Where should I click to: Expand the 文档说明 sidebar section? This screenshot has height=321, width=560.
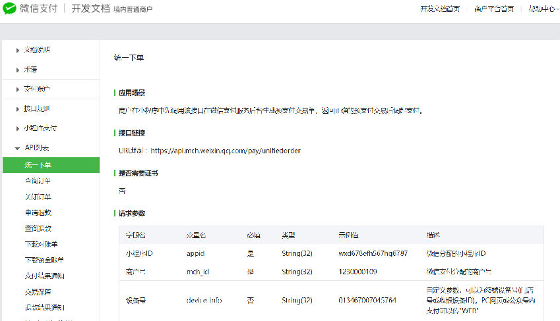click(x=37, y=50)
